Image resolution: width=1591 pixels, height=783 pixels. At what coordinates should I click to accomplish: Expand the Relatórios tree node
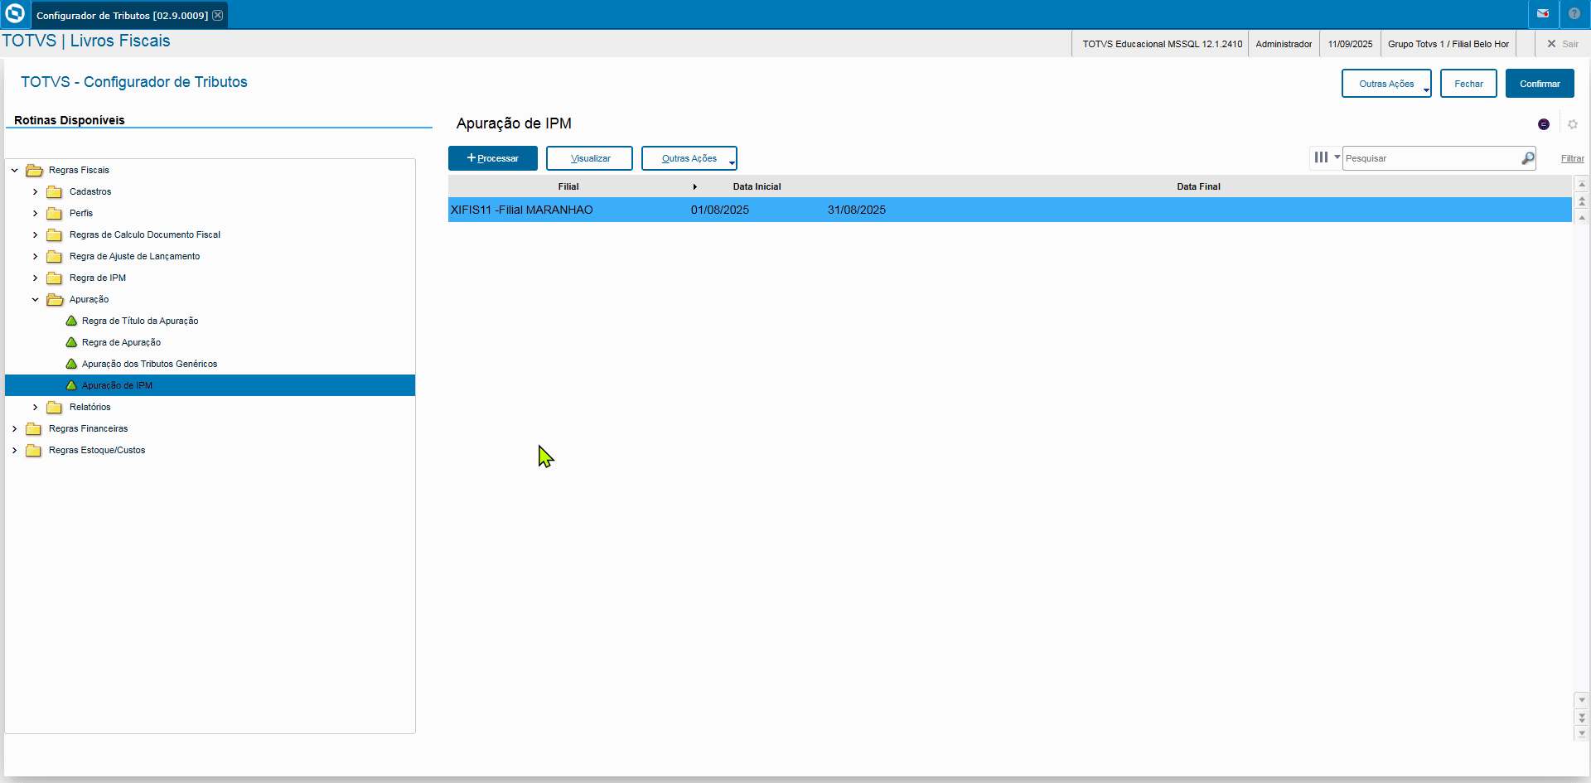(36, 407)
